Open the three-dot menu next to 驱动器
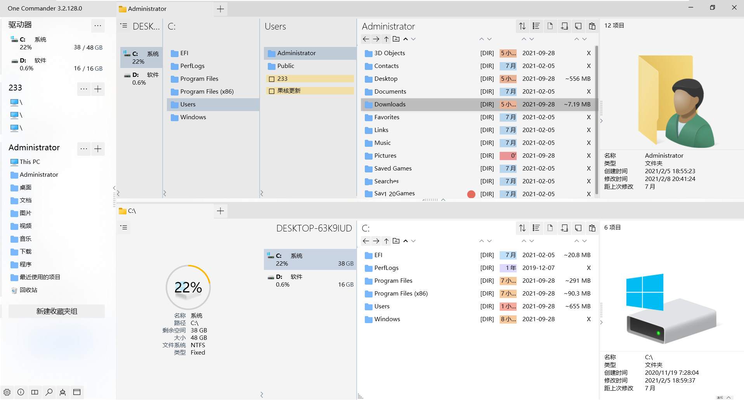744x400 pixels. (98, 26)
